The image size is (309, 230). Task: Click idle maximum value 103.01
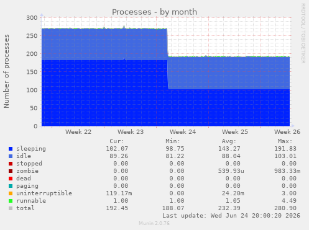285,156
